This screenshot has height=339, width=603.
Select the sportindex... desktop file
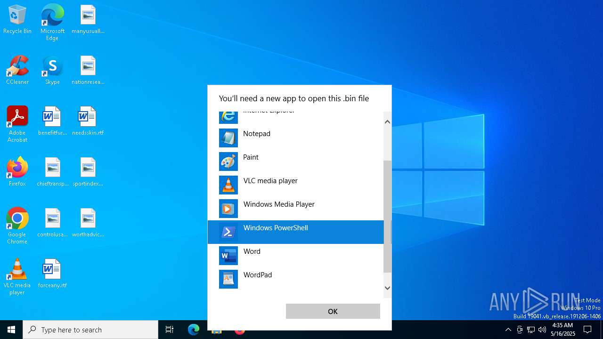tap(88, 172)
